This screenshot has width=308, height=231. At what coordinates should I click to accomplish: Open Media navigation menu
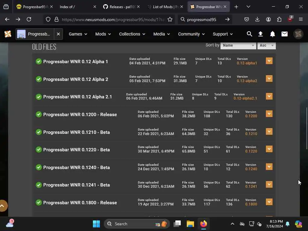(x=162, y=34)
